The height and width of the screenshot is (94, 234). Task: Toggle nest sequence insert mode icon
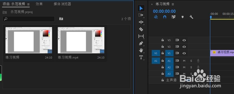coord(156,17)
